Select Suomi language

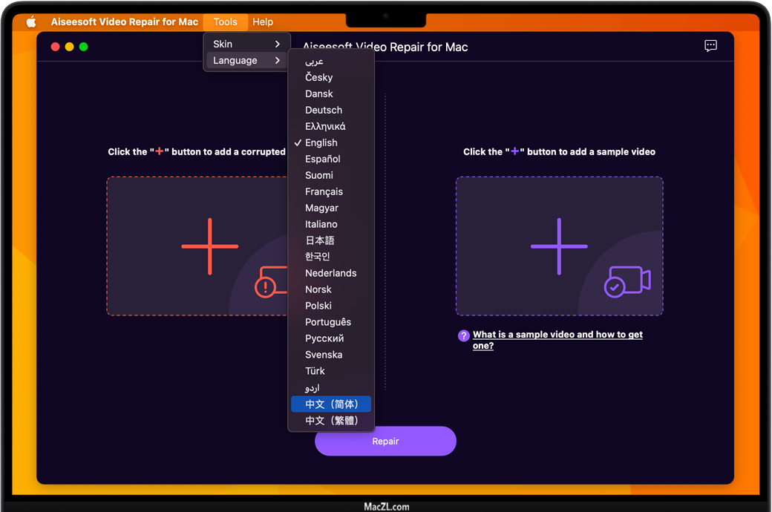click(x=331, y=175)
